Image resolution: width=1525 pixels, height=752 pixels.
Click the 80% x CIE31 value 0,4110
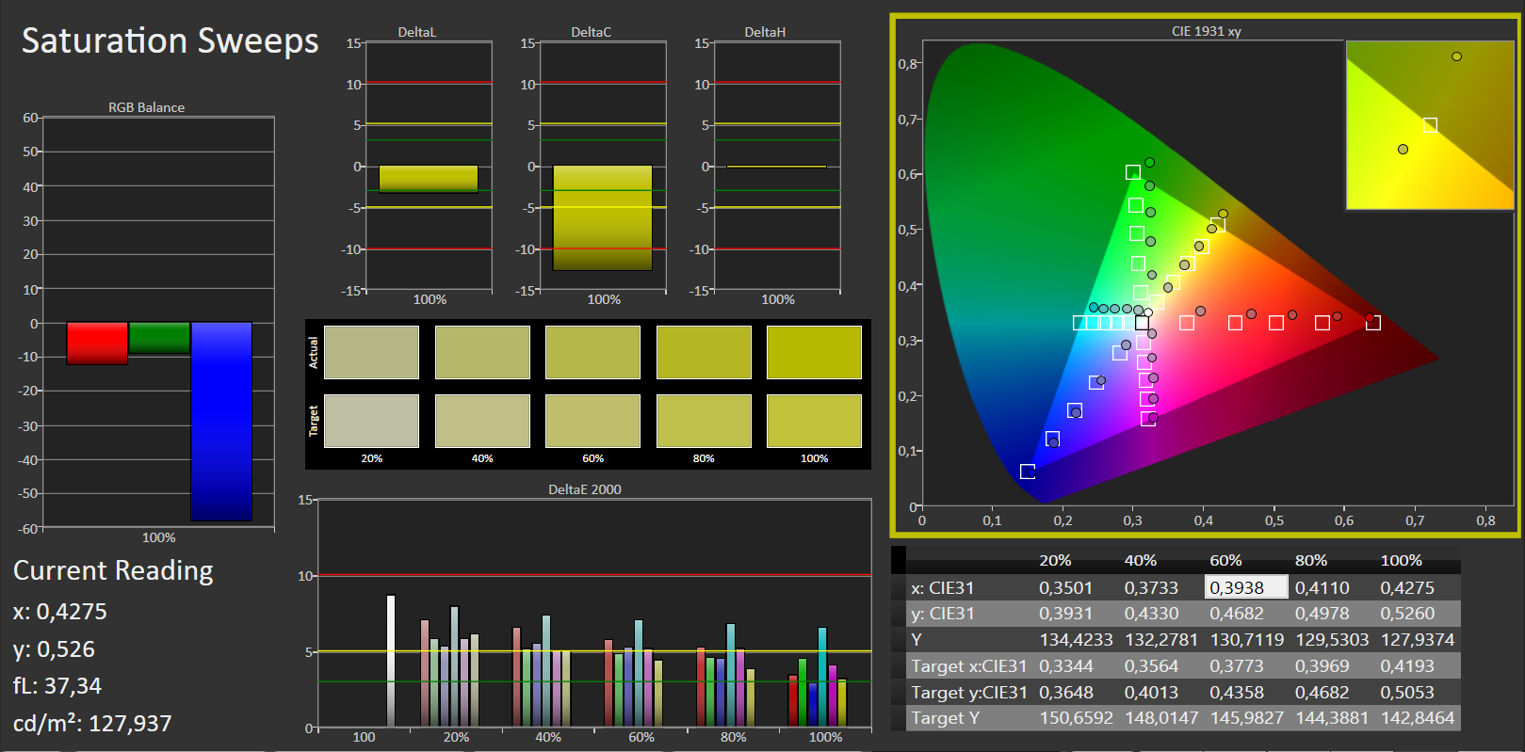coord(1322,587)
